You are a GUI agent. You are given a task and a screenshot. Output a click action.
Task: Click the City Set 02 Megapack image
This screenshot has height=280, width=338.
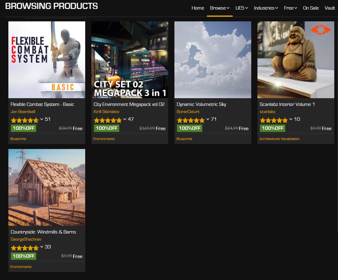[129, 59]
